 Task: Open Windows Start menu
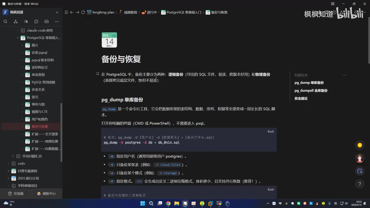point(143,203)
